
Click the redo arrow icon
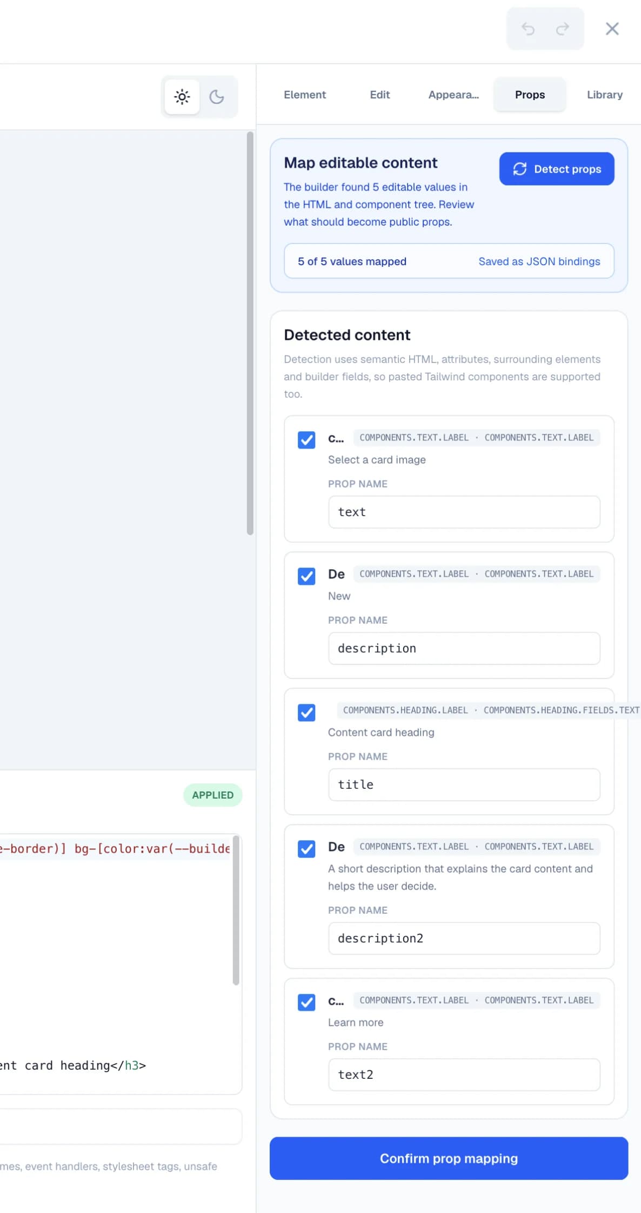(x=563, y=29)
